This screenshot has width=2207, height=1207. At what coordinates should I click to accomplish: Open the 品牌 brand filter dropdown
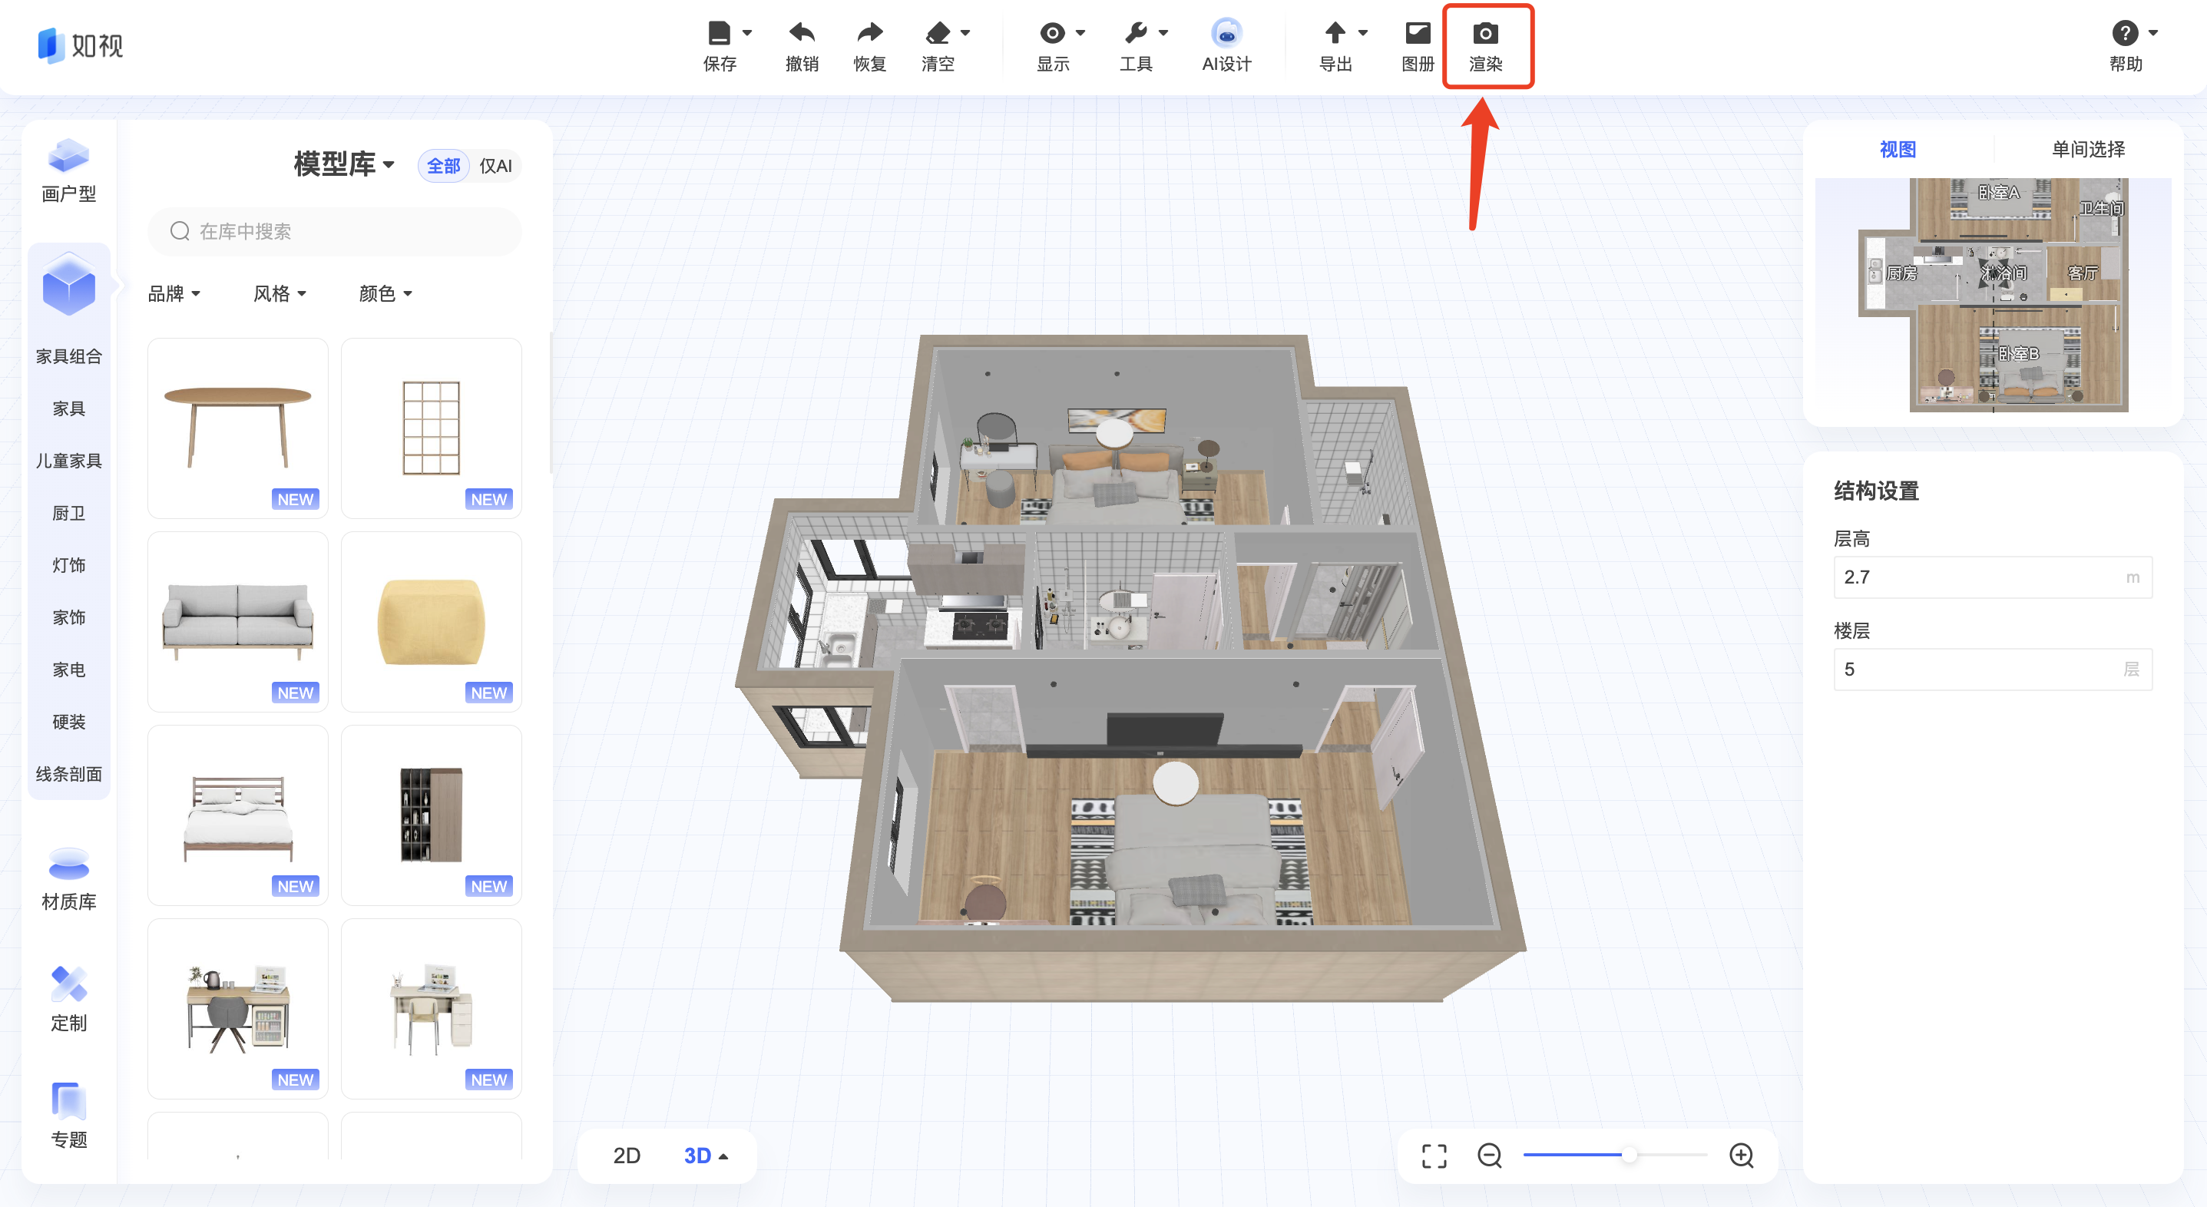174,294
